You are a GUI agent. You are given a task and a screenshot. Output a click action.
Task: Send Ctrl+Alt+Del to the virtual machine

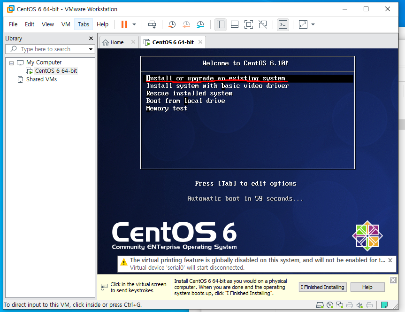152,24
